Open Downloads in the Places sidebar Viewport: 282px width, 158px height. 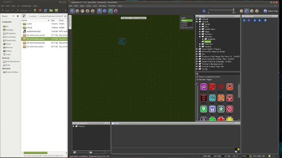click(9, 40)
